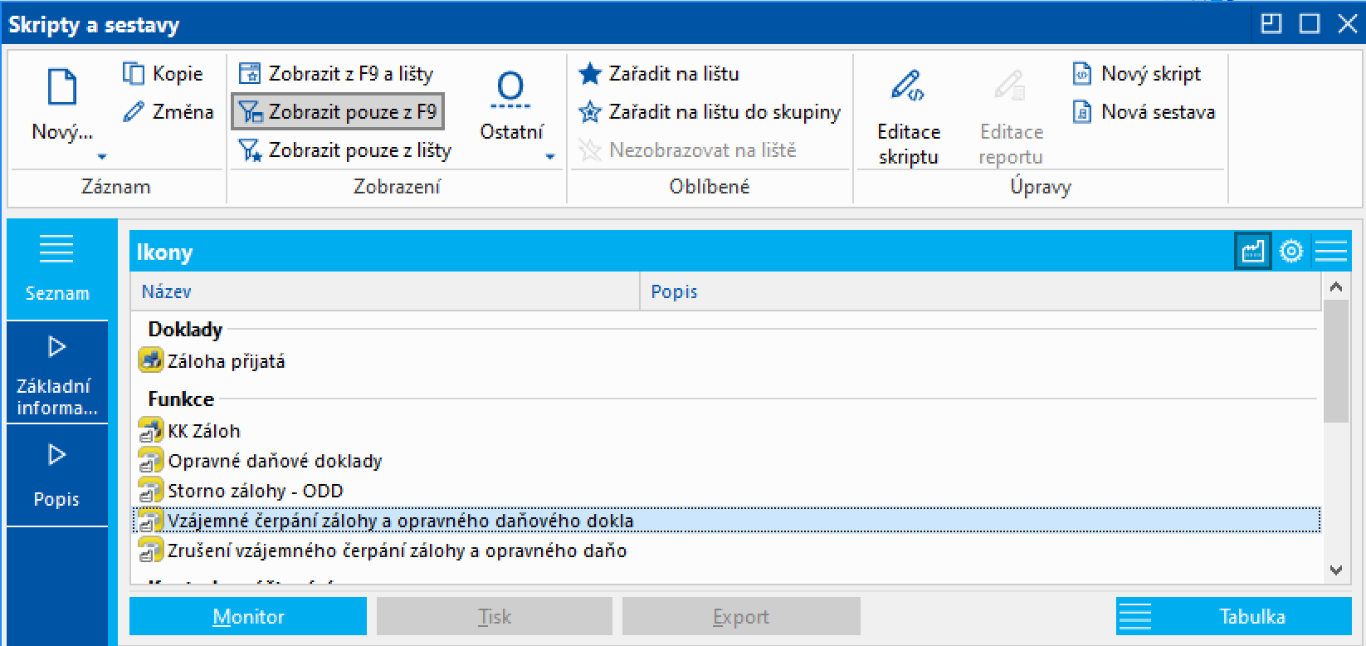The height and width of the screenshot is (646, 1366).
Task: Click the Změna pencil icon
Action: tap(134, 112)
